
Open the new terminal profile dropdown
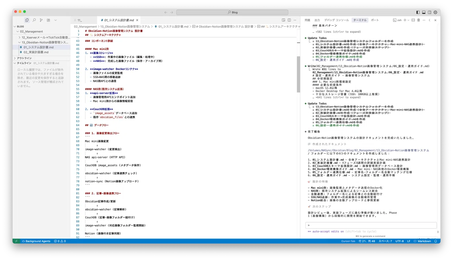[408, 20]
